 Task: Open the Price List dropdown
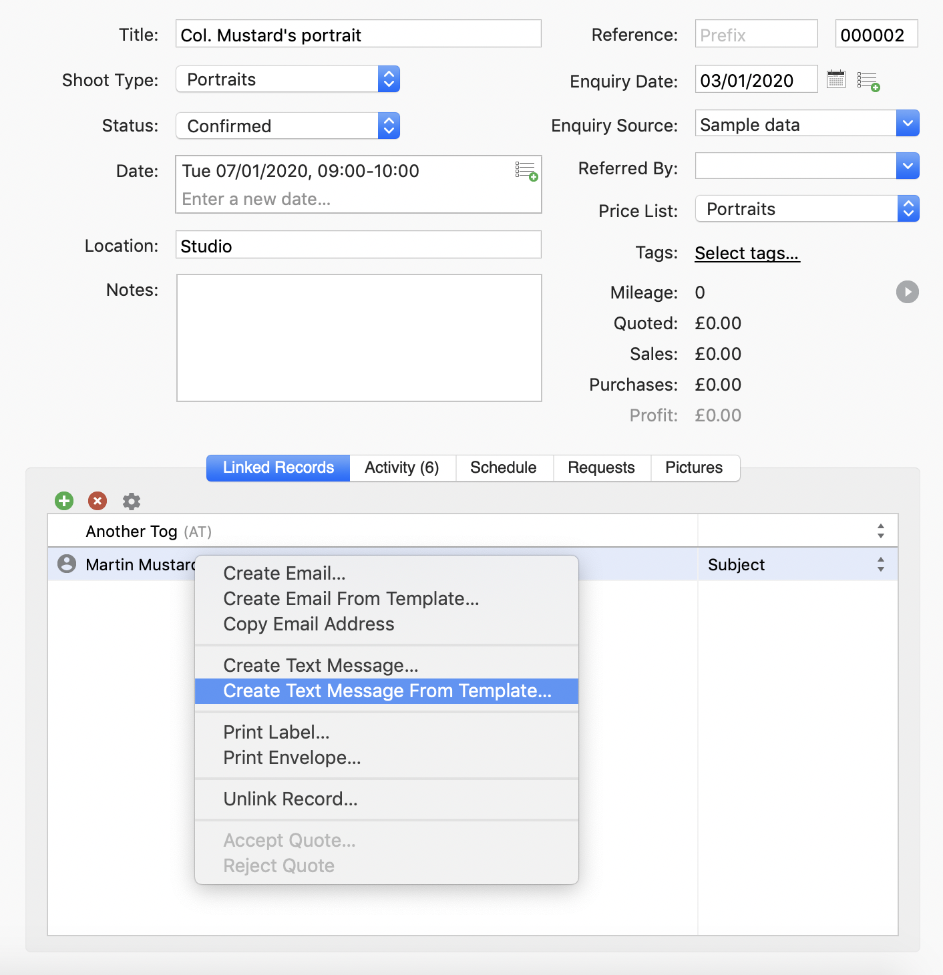(x=807, y=209)
